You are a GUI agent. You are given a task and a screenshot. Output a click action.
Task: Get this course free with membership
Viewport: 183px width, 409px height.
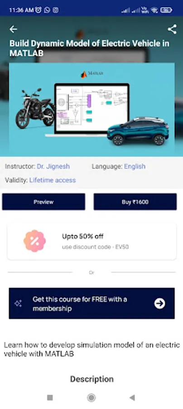point(92,304)
